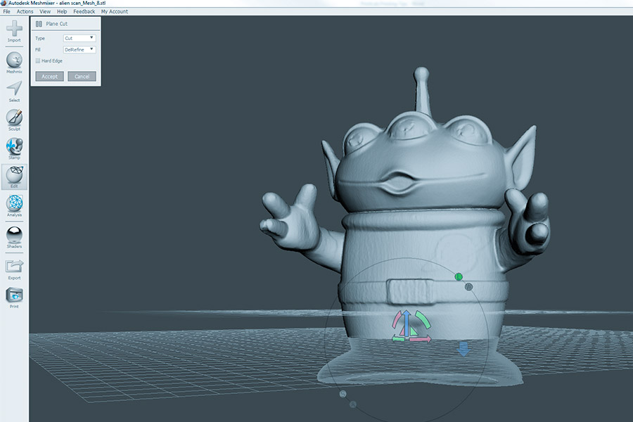Viewport: 633px width, 422px height.
Task: Open the Edit tool panel
Action: tap(14, 177)
